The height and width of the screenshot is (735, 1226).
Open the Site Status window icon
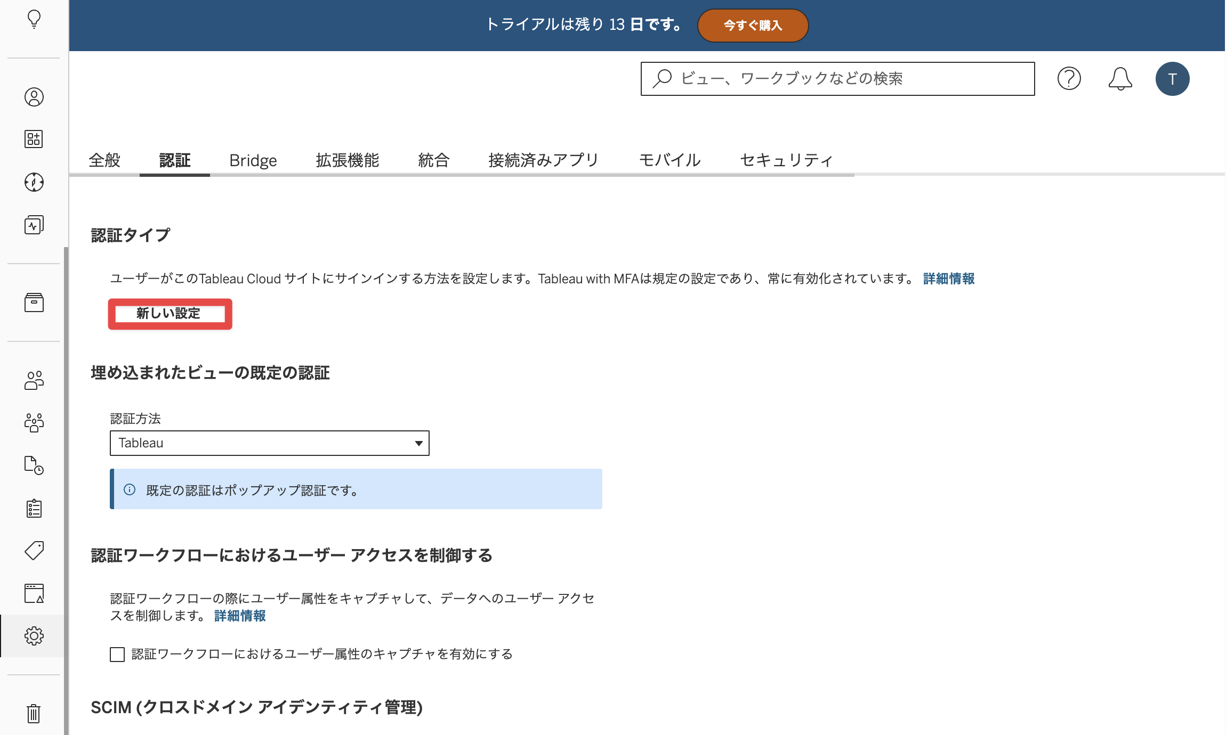[x=34, y=593]
